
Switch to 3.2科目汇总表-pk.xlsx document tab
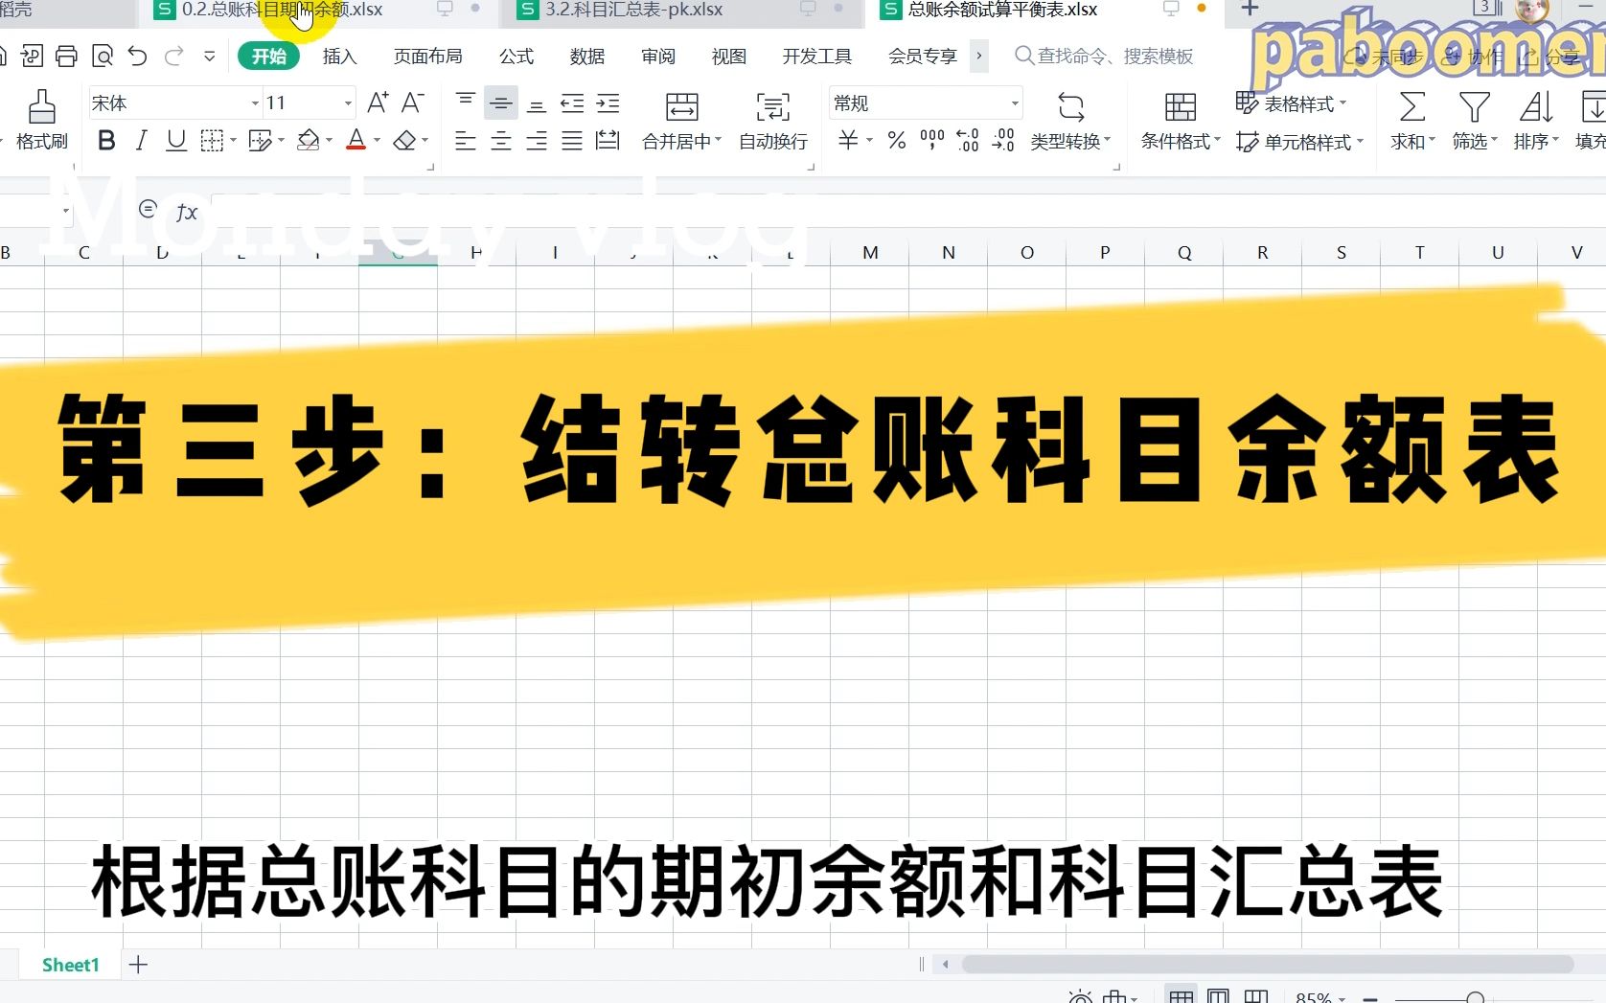click(680, 11)
